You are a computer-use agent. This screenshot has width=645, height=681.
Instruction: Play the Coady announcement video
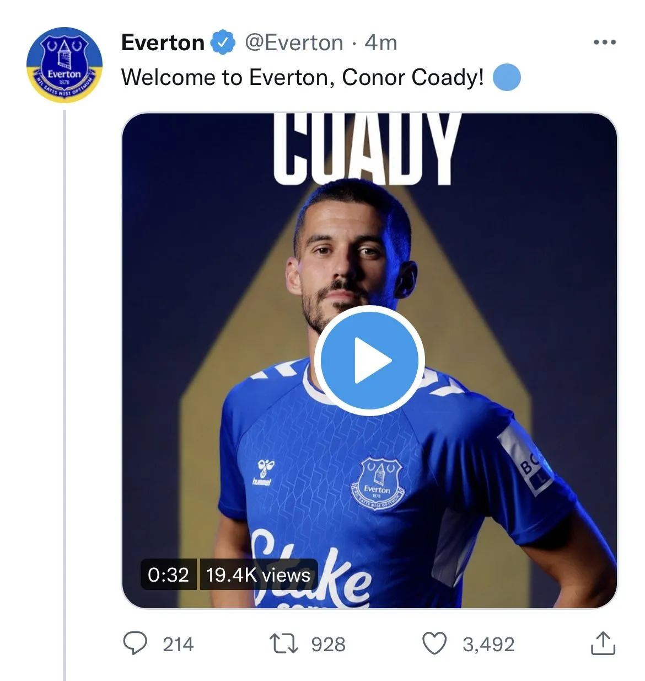pyautogui.click(x=369, y=360)
